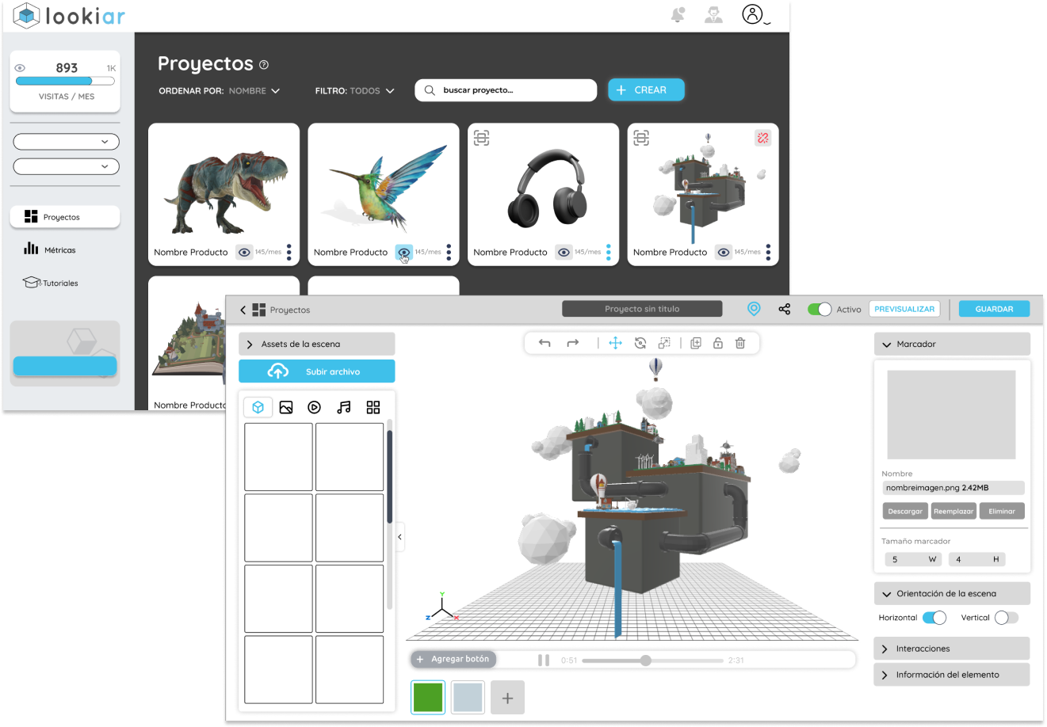Click the notification bell icon
The image size is (1047, 727).
coord(678,15)
